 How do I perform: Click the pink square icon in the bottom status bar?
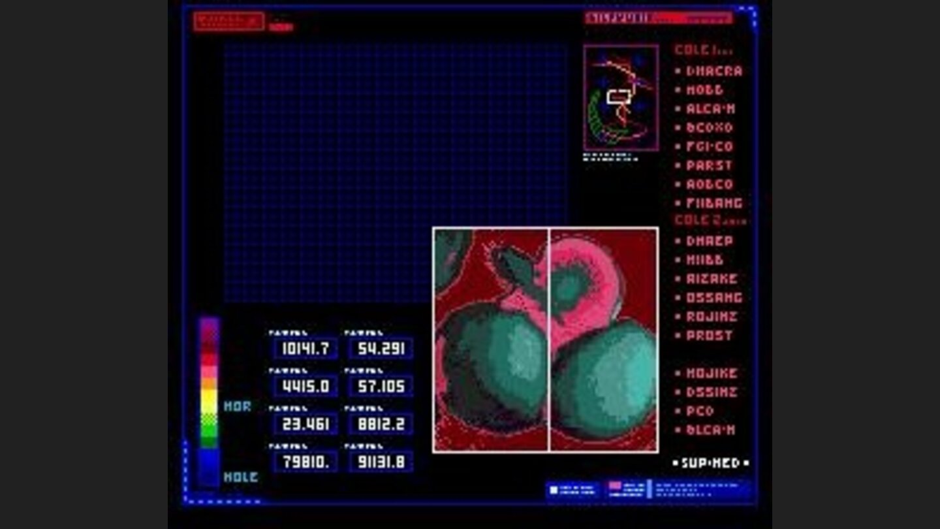point(615,487)
